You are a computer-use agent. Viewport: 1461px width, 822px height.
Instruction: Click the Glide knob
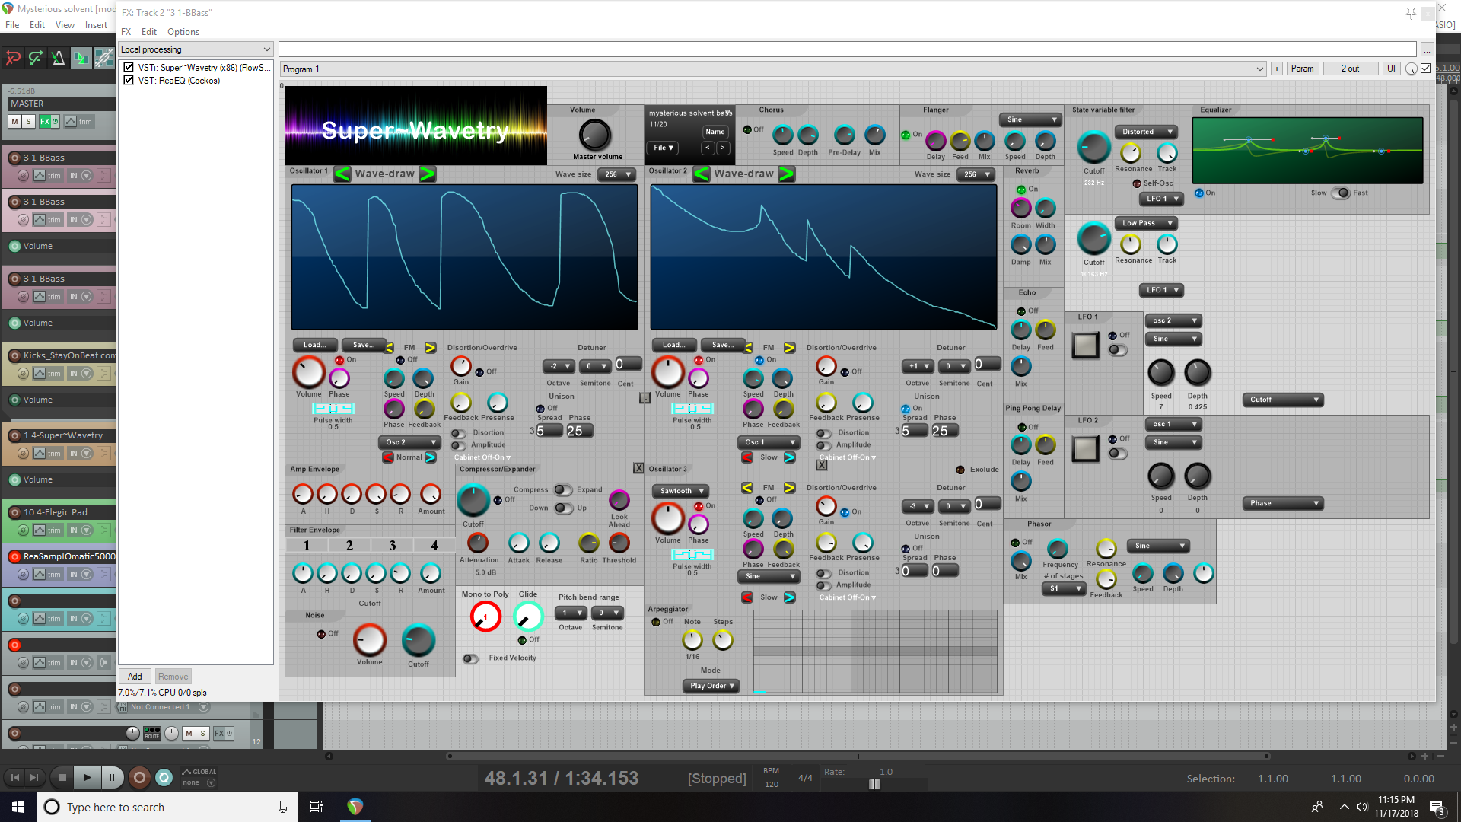(527, 616)
